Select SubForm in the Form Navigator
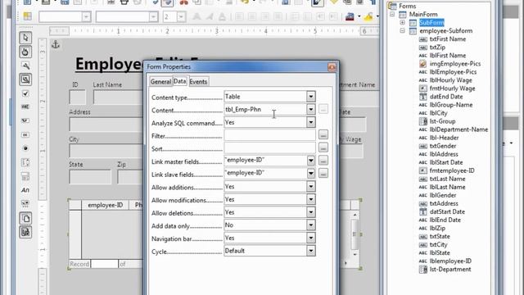The width and height of the screenshot is (524, 295). (431, 22)
